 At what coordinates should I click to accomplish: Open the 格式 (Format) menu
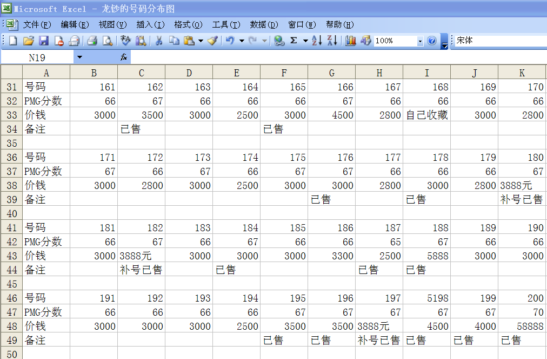188,24
